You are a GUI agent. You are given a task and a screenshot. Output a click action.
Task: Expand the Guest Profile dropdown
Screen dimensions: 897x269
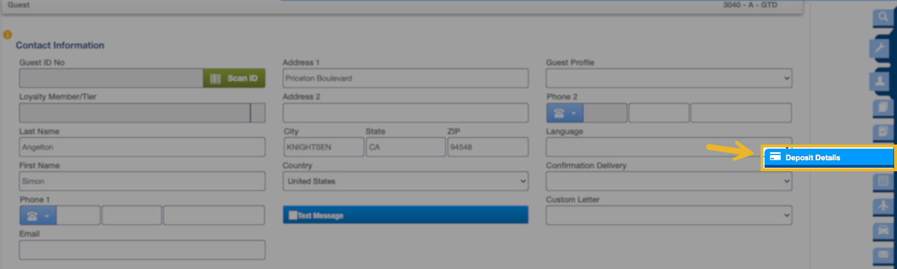pyautogui.click(x=669, y=78)
